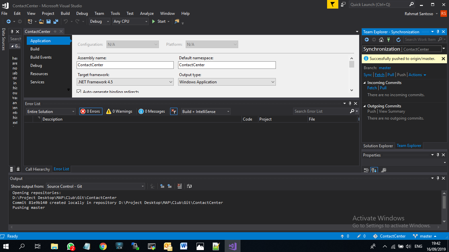Pin the Output panel
Screen dimensions: 449x252
click(x=438, y=178)
